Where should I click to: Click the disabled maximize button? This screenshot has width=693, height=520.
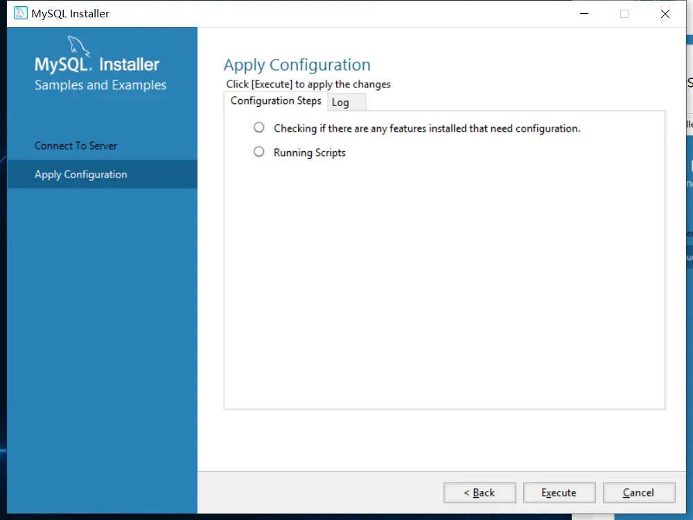(624, 14)
